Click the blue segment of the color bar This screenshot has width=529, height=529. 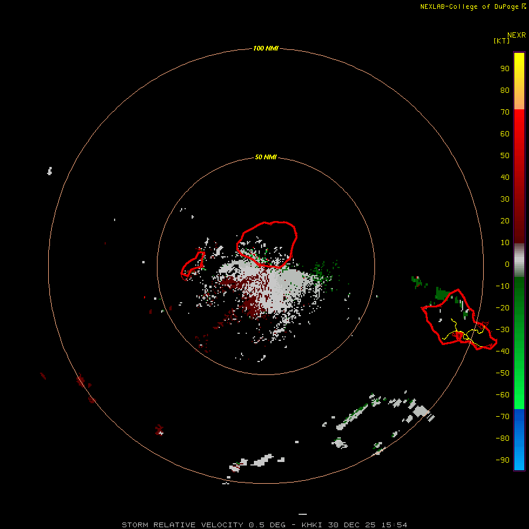(519, 440)
